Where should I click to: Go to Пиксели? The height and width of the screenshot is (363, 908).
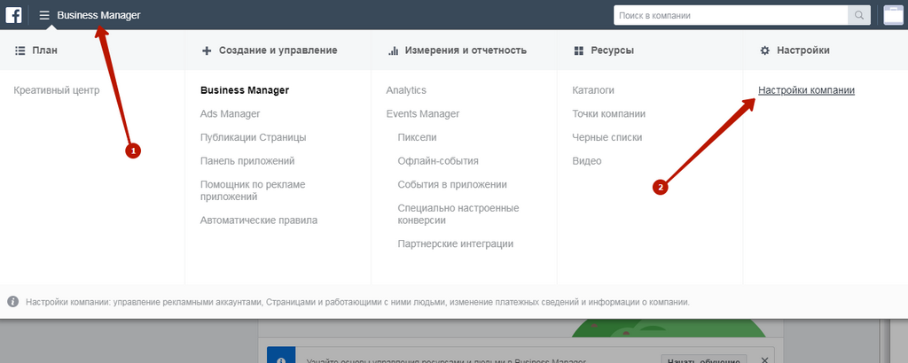point(417,137)
